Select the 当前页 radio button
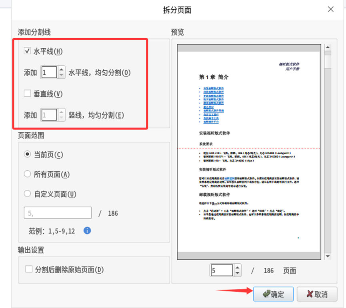Viewport: 346px width, 308px height. click(28, 155)
